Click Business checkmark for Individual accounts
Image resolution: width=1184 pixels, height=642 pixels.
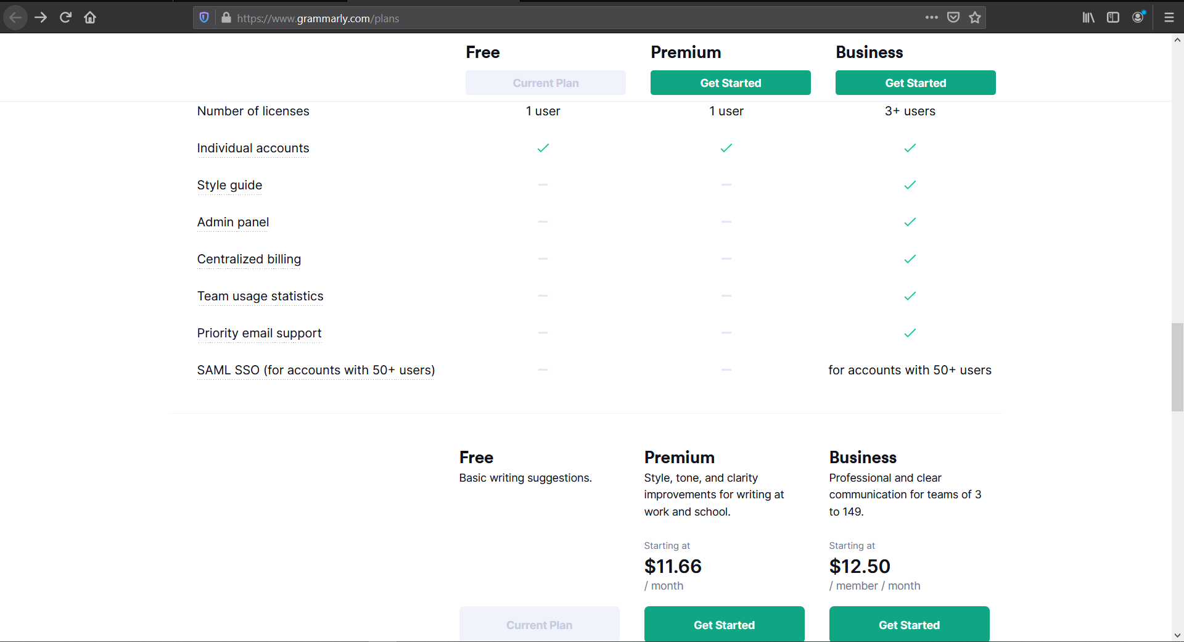pos(910,148)
